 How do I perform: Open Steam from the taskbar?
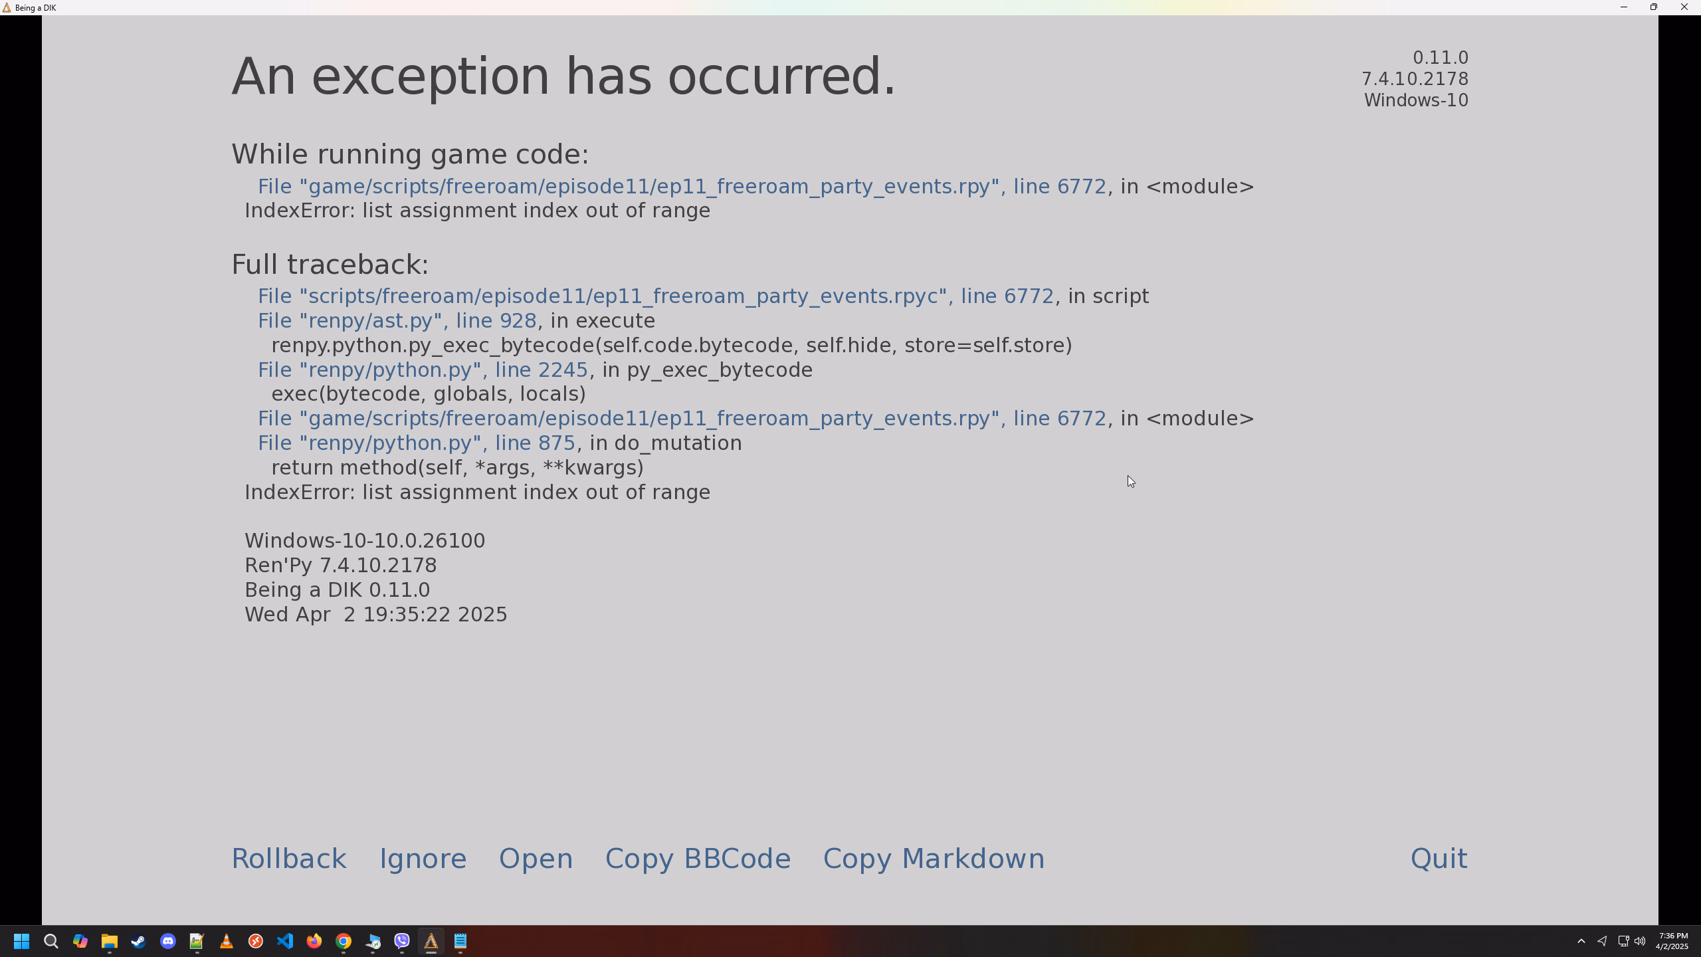(x=138, y=942)
